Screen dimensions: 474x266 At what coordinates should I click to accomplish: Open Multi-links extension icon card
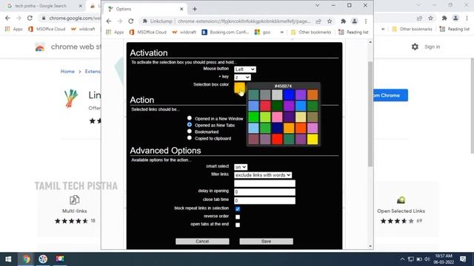[x=74, y=199]
